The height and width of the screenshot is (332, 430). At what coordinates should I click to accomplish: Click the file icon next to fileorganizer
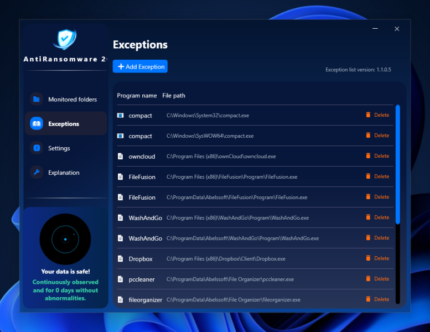[x=121, y=299]
